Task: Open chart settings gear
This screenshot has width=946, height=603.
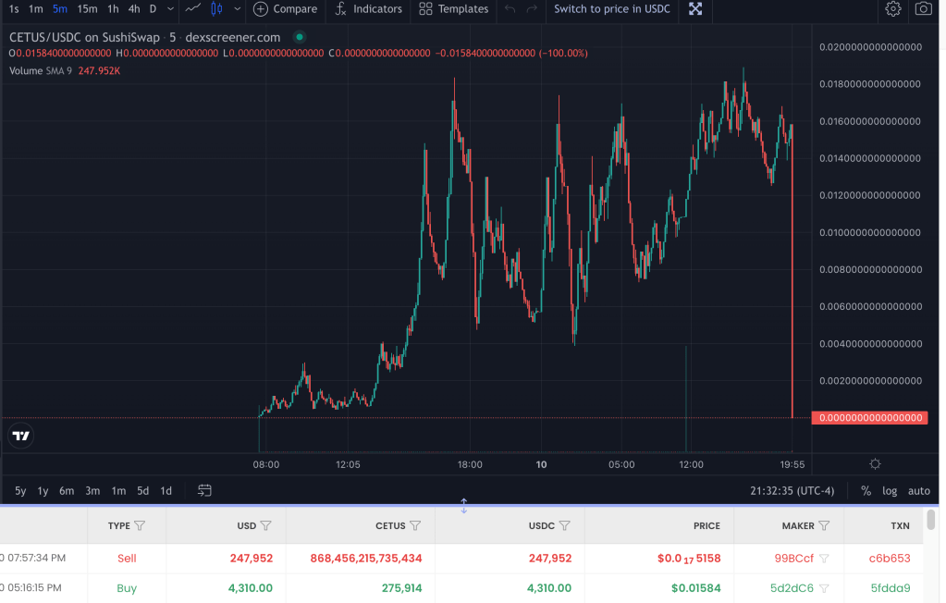Action: 892,9
